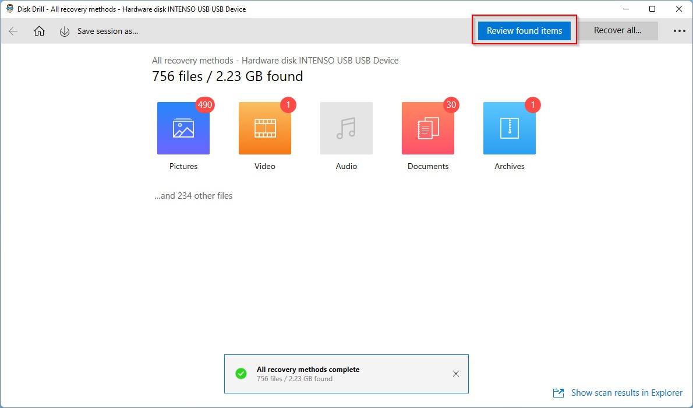Click the Disk Drill app icon in title bar
The image size is (693, 408).
(x=10, y=9)
